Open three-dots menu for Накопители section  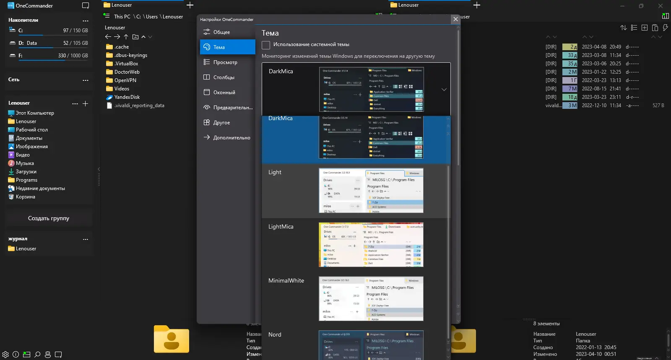point(86,21)
